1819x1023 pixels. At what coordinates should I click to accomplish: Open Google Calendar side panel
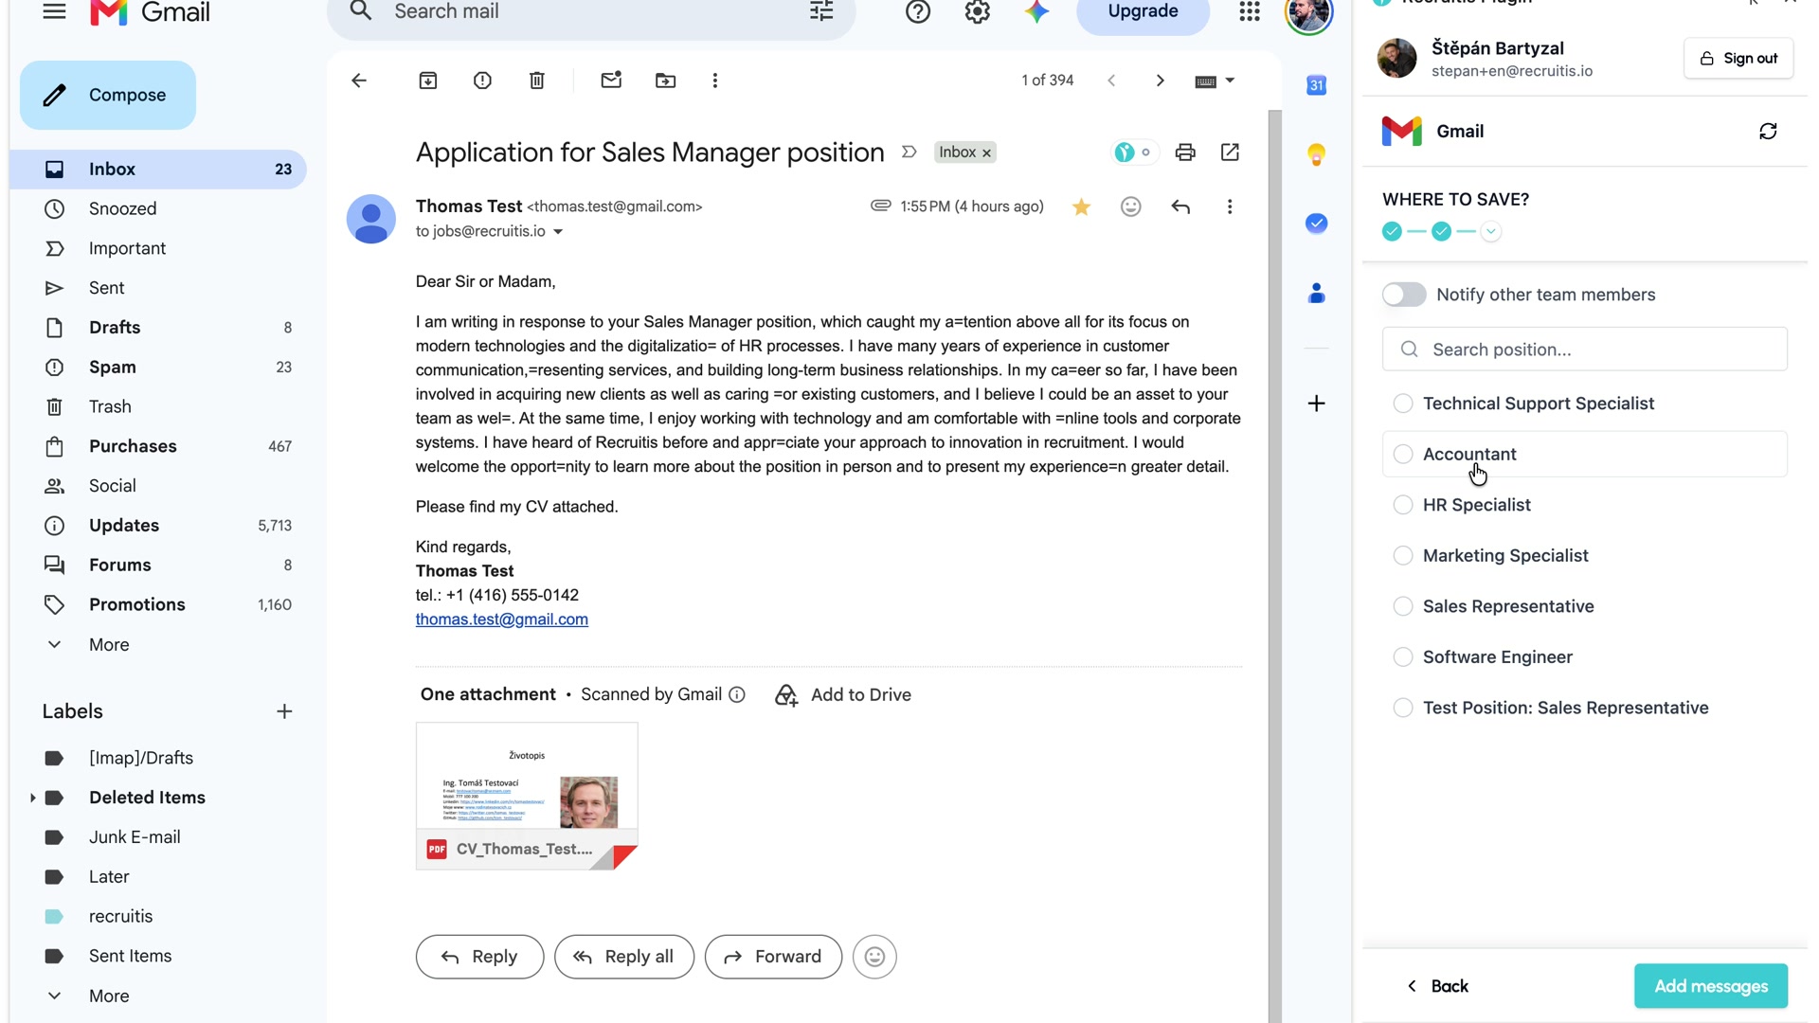(1316, 85)
